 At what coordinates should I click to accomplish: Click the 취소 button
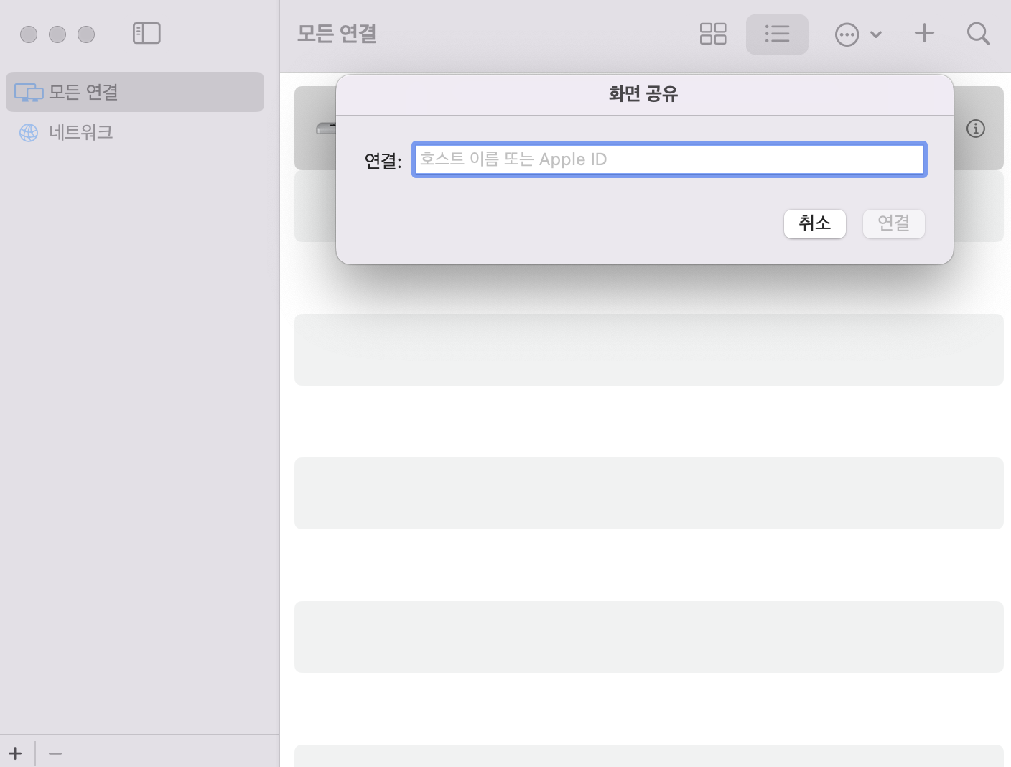[815, 223]
